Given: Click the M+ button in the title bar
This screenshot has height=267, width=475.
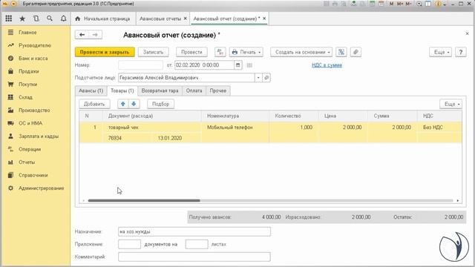Looking at the screenshot, I should point(400,4).
